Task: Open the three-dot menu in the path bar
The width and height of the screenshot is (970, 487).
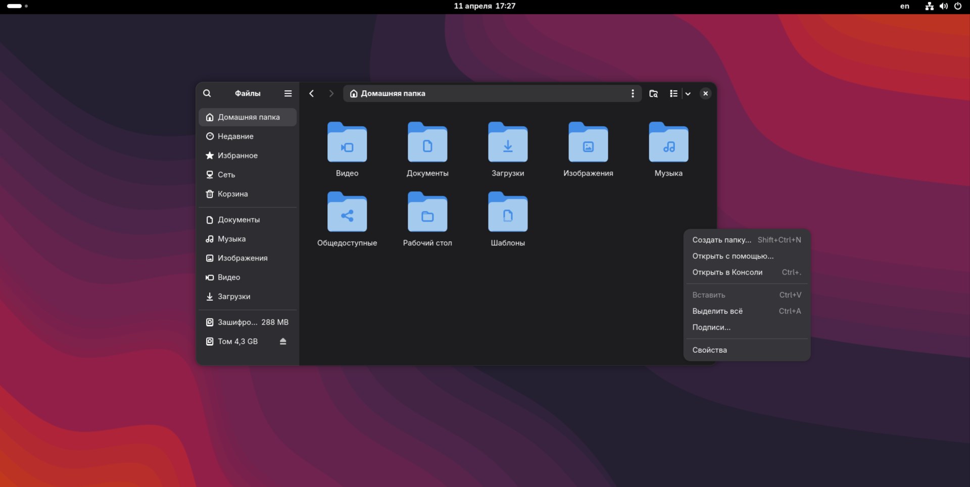Action: click(x=633, y=93)
